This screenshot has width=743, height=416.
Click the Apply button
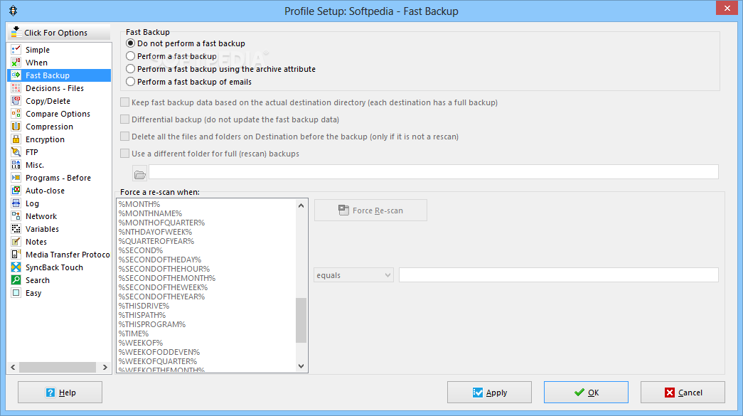click(489, 393)
